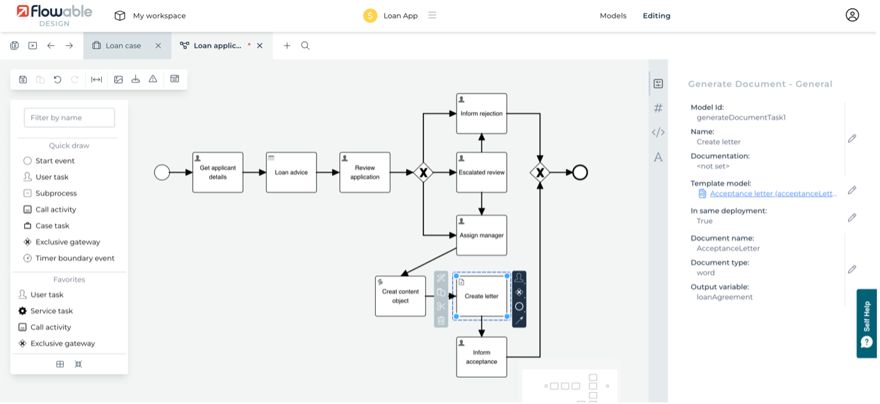Image resolution: width=880 pixels, height=404 pixels.
Task: Delete the Create letter task via trash icon
Action: (x=441, y=321)
